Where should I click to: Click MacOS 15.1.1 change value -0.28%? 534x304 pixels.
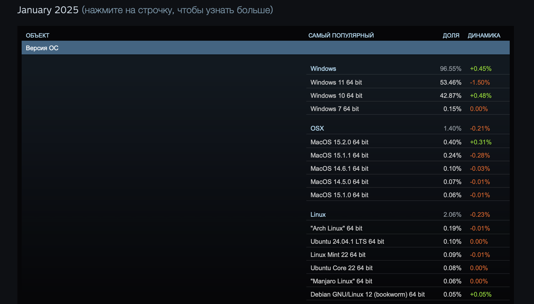480,155
